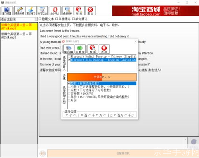Viewport: 199px width, 158px height.
Task: Select the 万 digit radio button
Action: point(97,115)
